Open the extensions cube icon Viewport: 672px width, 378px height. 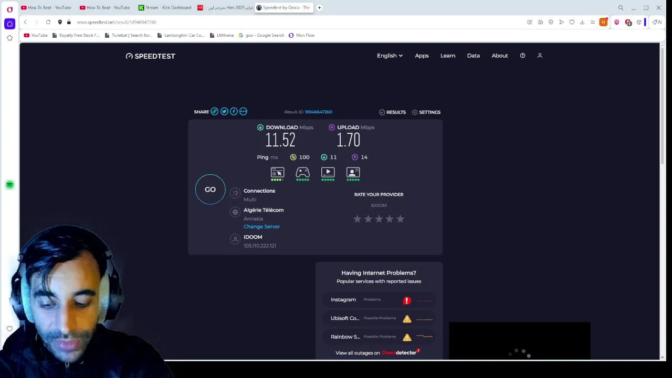639,22
